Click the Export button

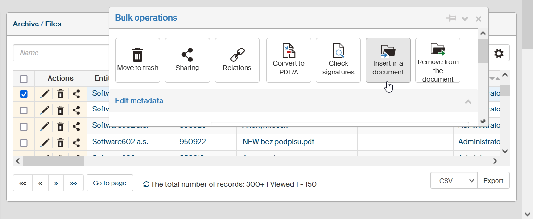tap(493, 181)
